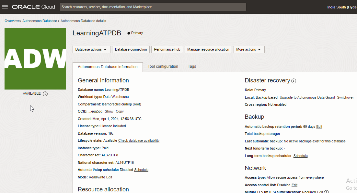Click the Mutual TLS info icon

pyautogui.click(x=326, y=192)
